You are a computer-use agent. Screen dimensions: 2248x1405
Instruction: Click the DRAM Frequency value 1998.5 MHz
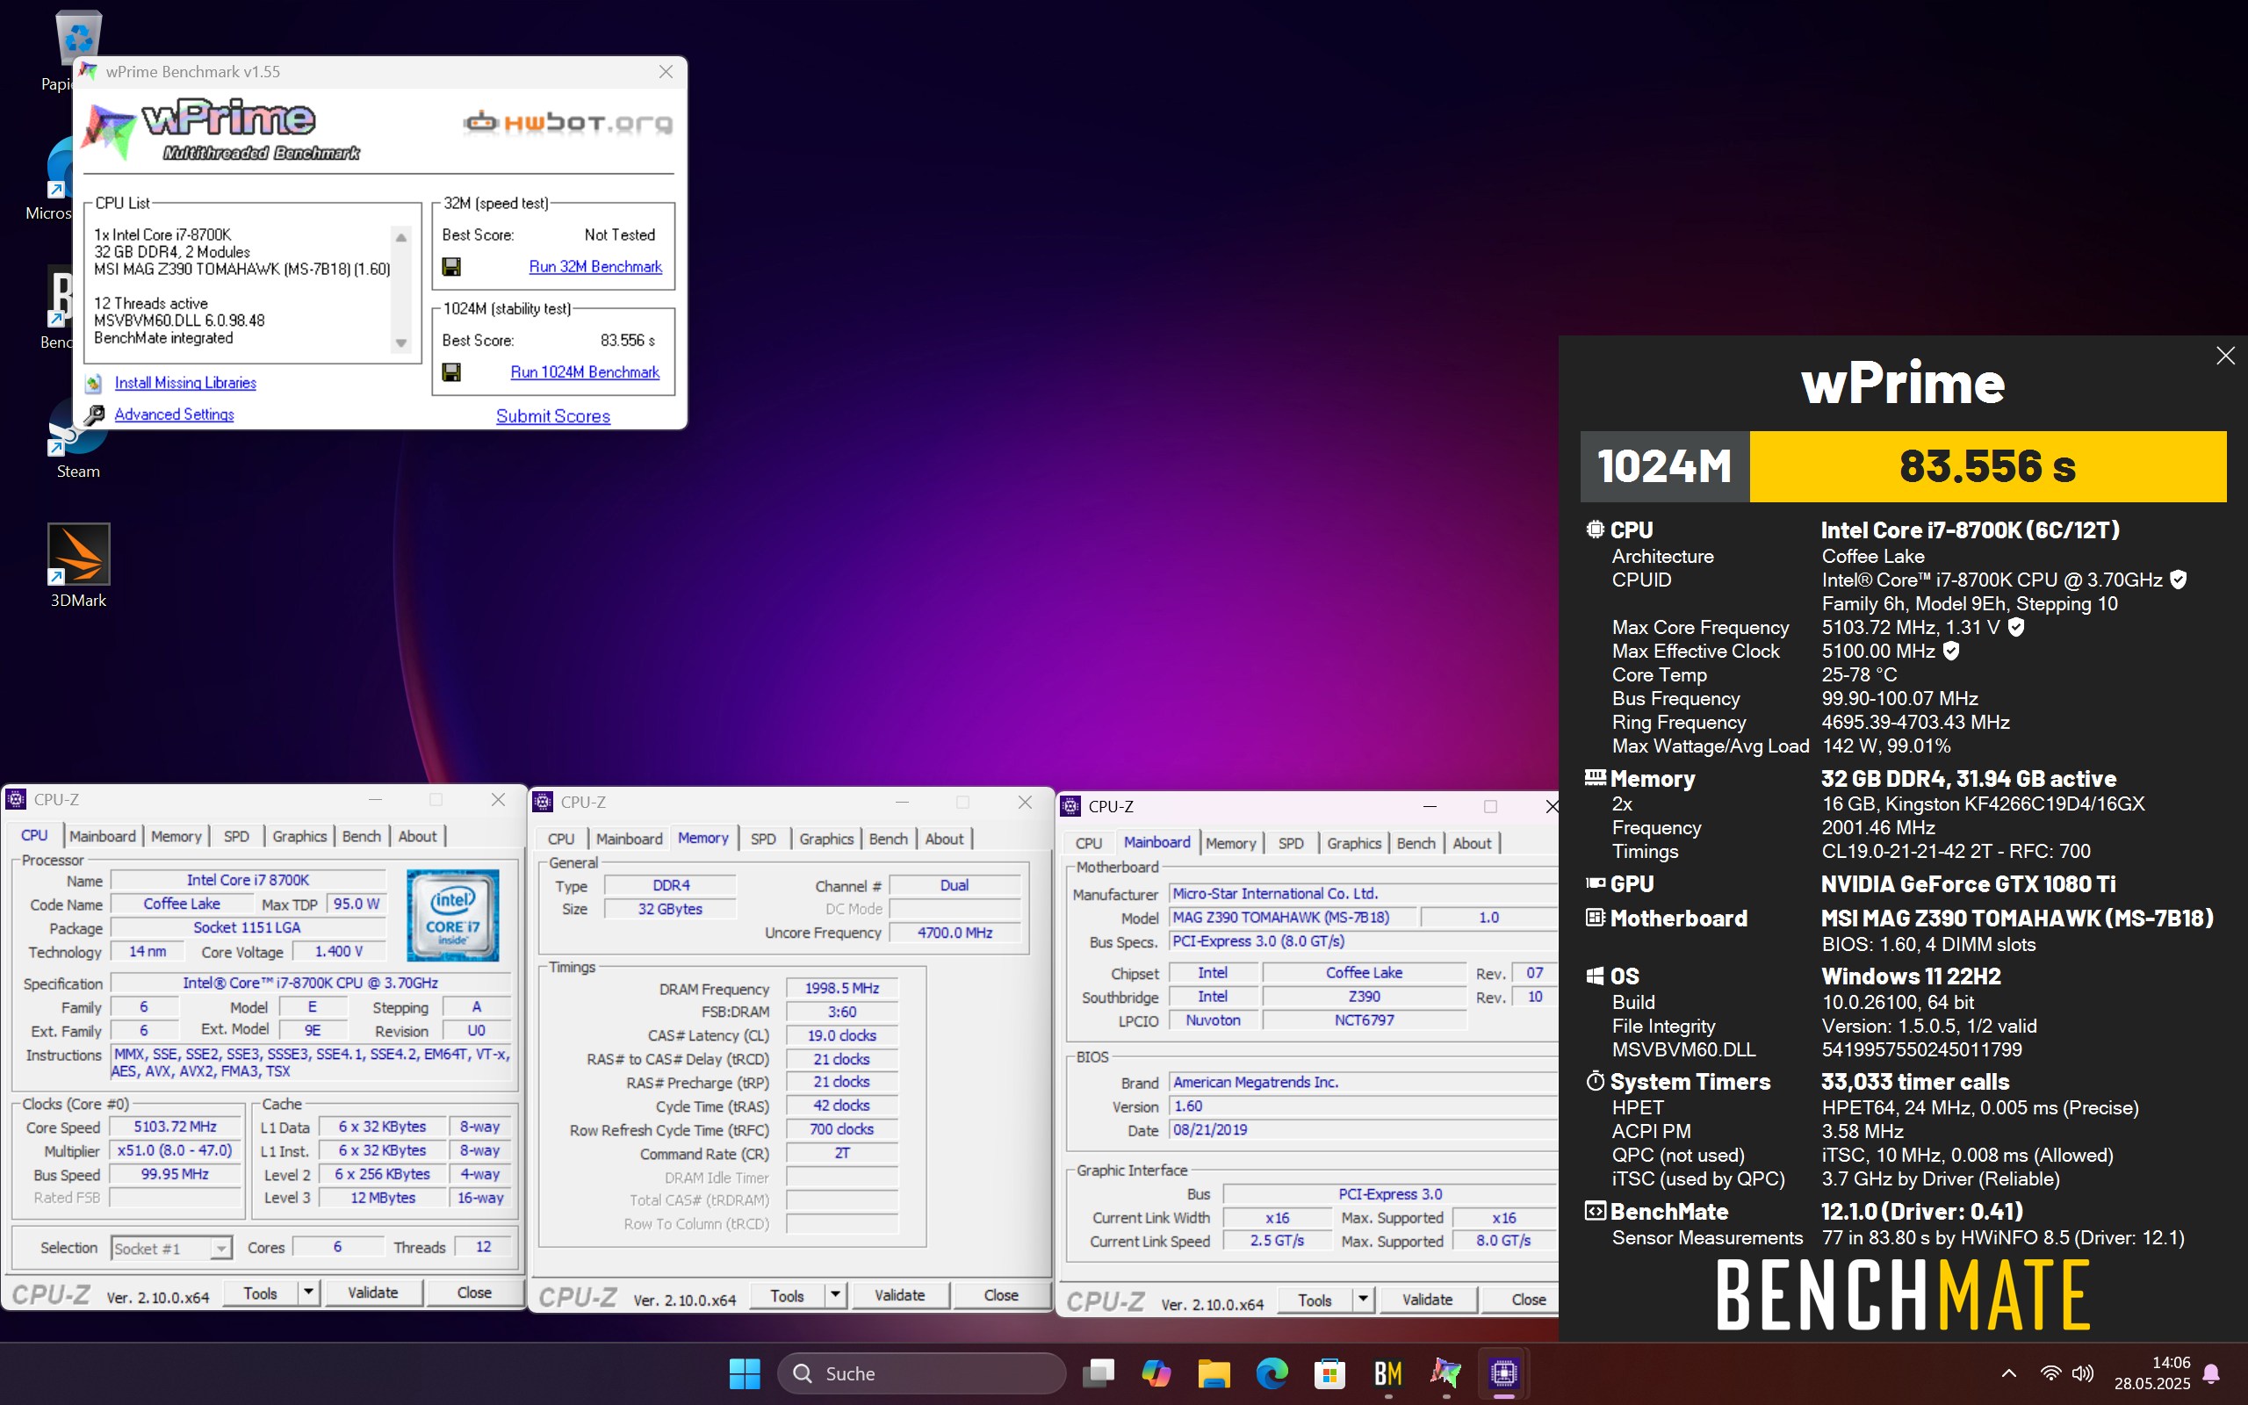840,989
